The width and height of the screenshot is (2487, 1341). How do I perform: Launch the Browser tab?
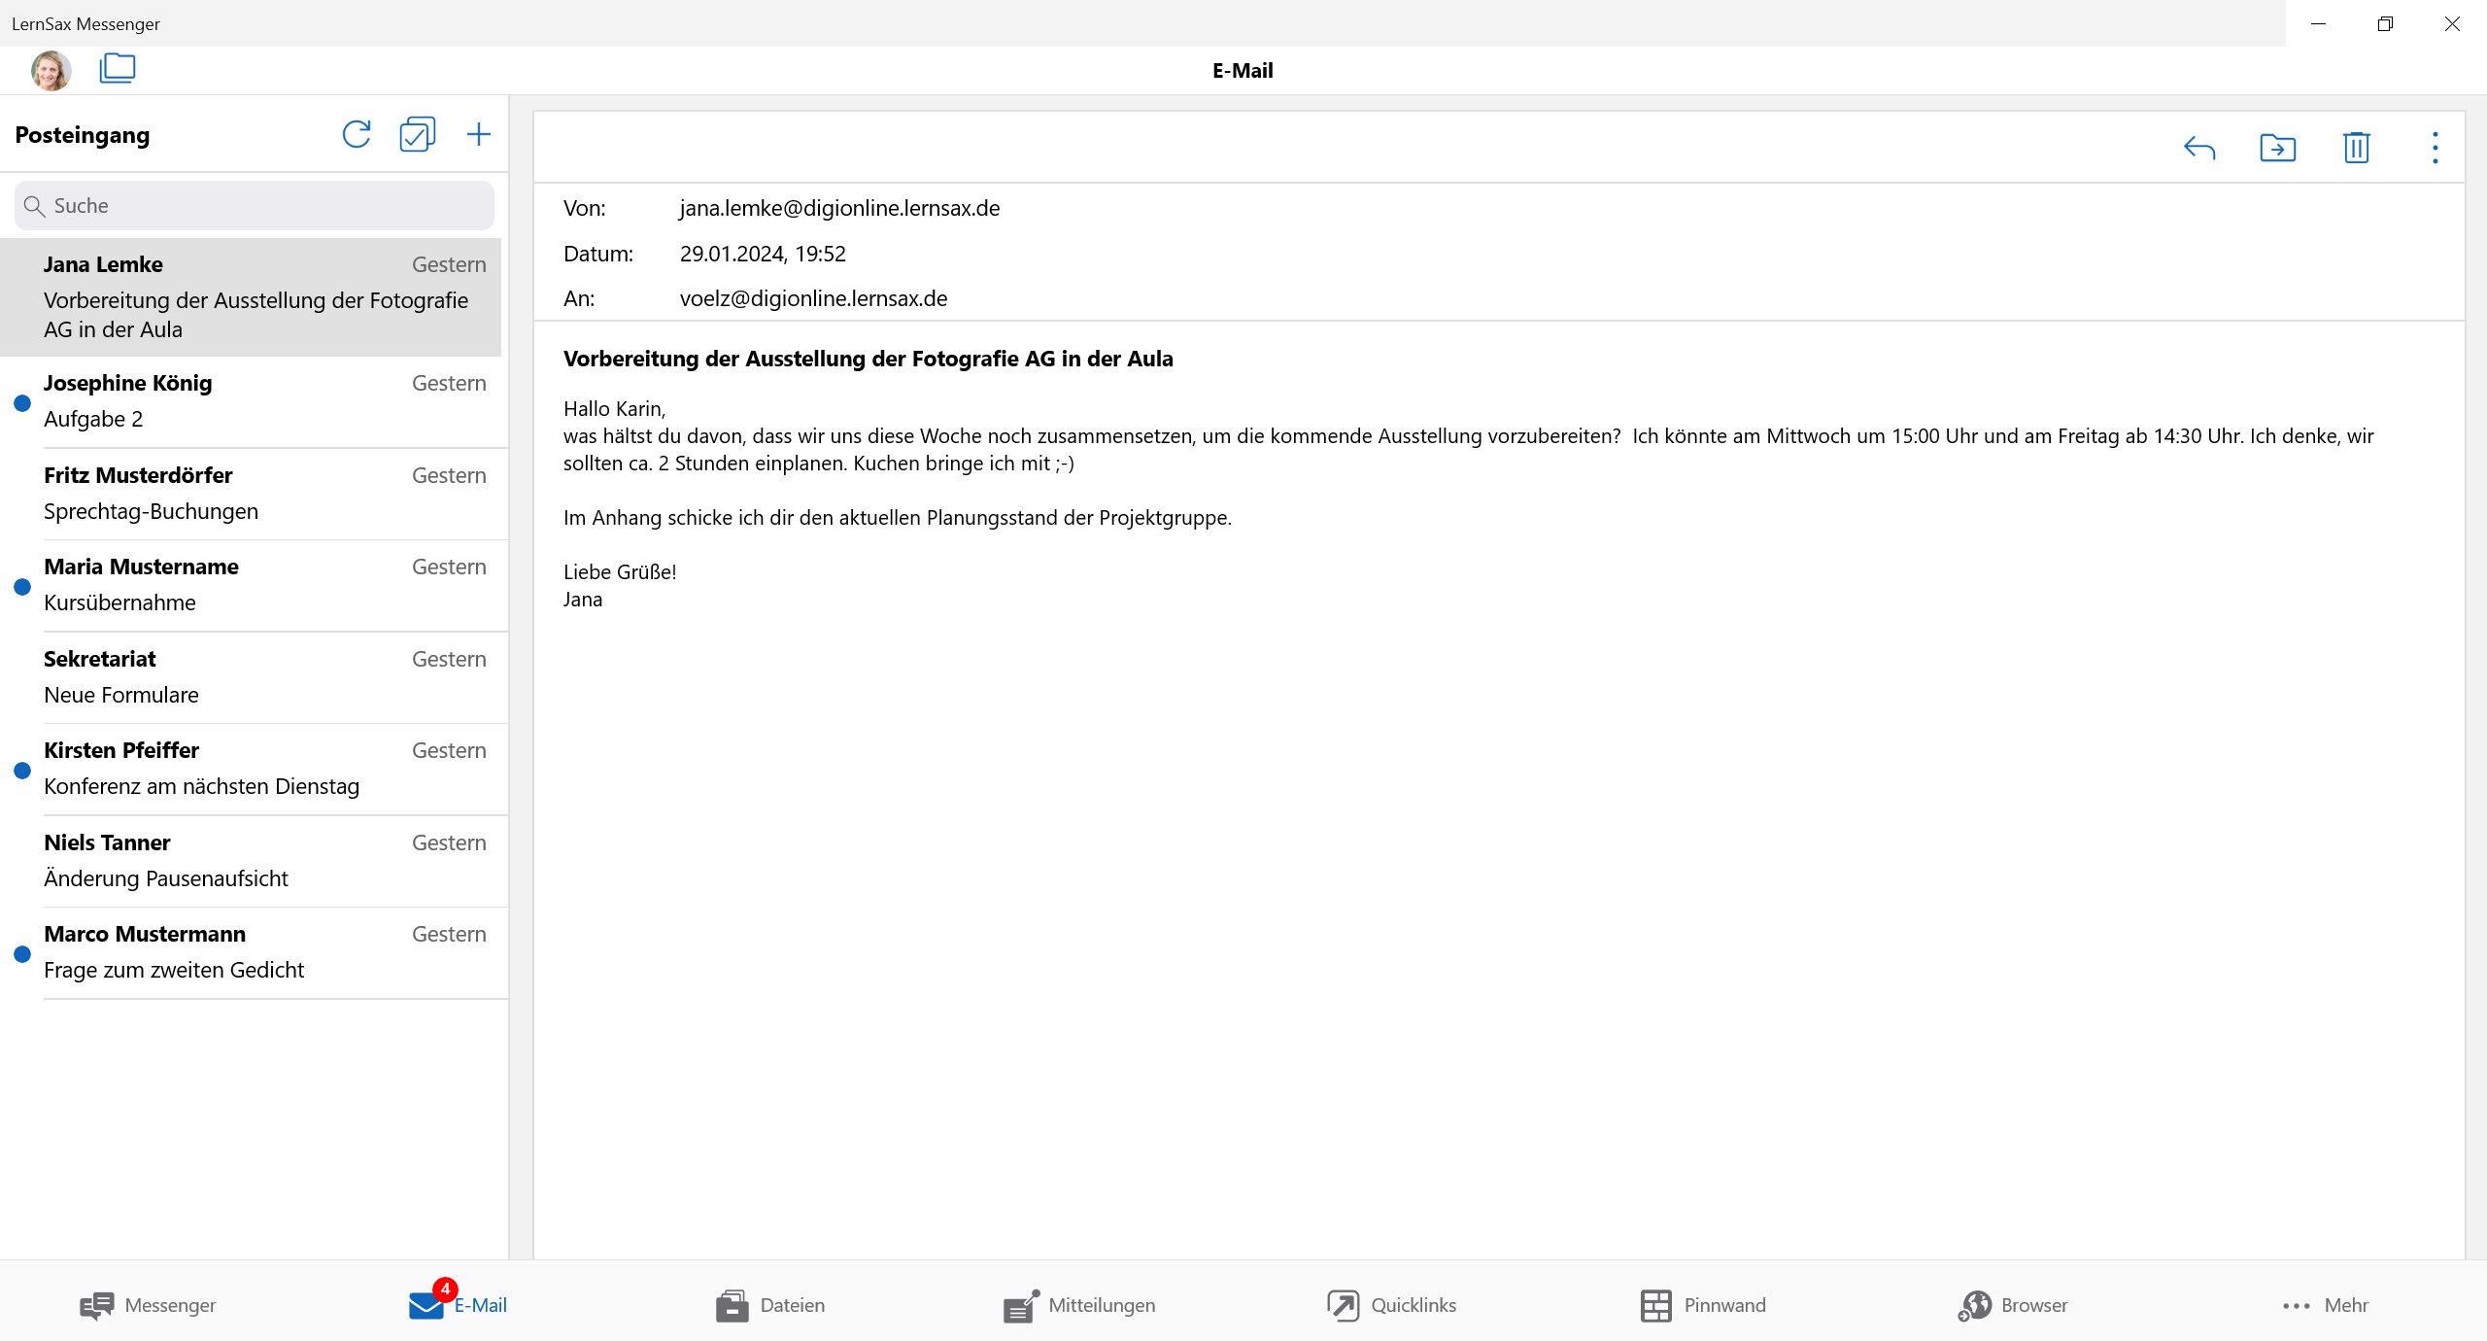pos(2013,1305)
